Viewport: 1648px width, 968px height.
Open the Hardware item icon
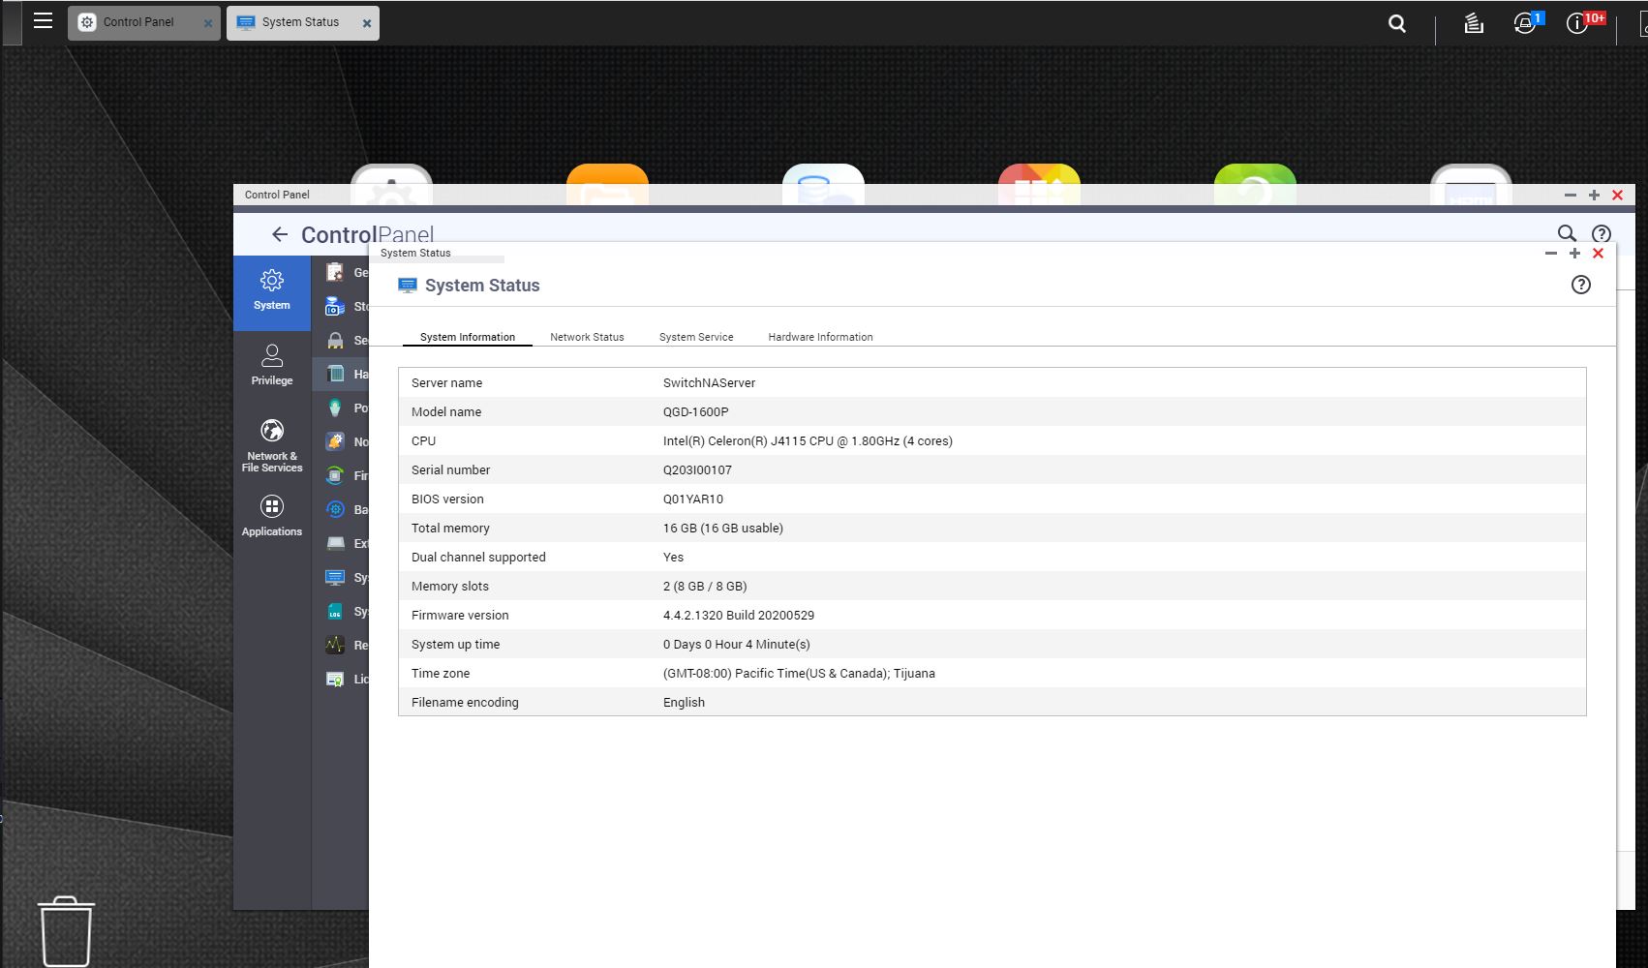335,374
